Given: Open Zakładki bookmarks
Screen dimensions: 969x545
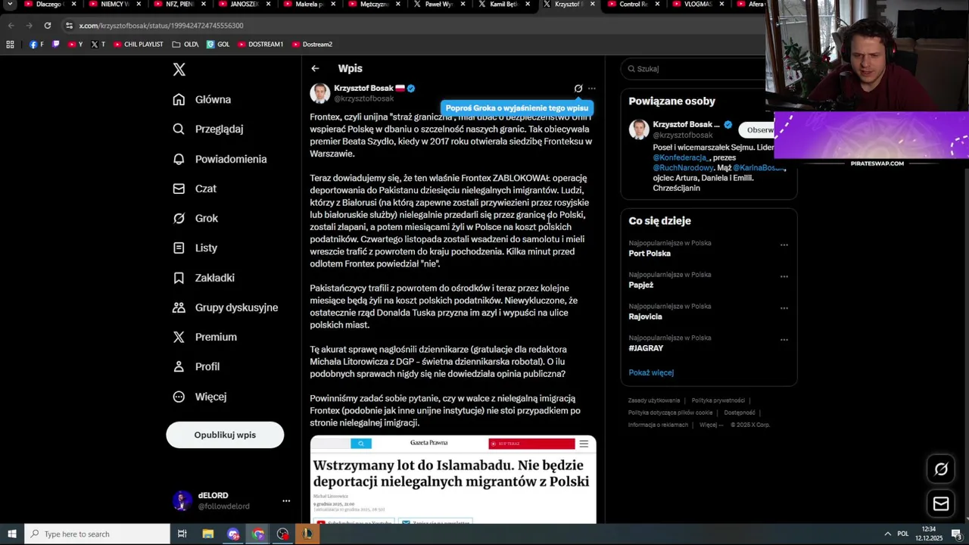Looking at the screenshot, I should (x=204, y=278).
